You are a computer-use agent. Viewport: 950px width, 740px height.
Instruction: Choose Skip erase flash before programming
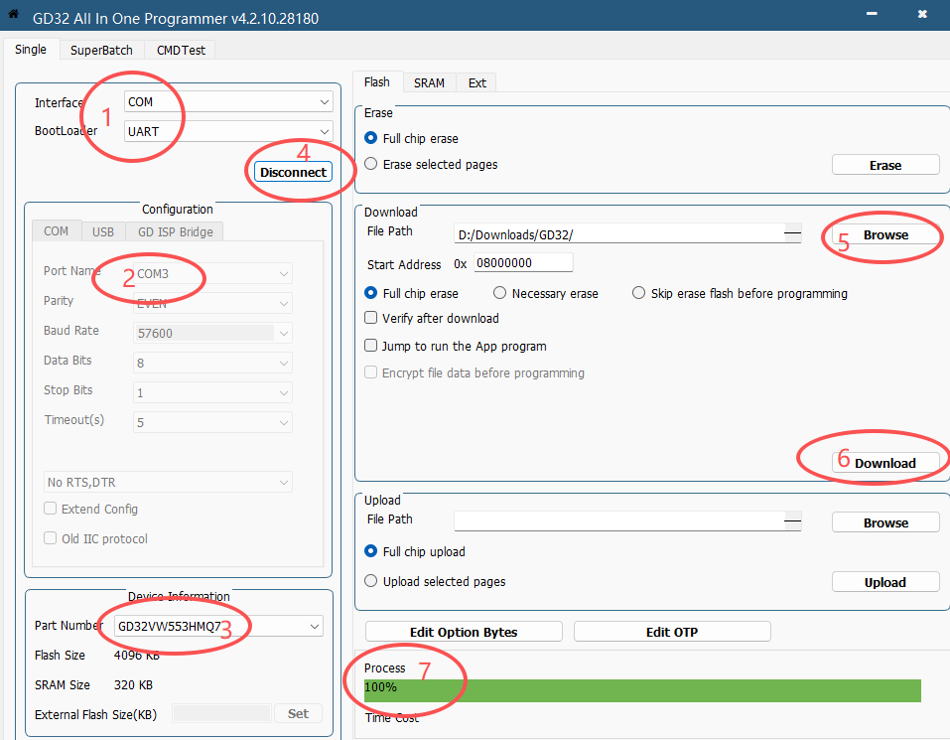click(x=639, y=294)
